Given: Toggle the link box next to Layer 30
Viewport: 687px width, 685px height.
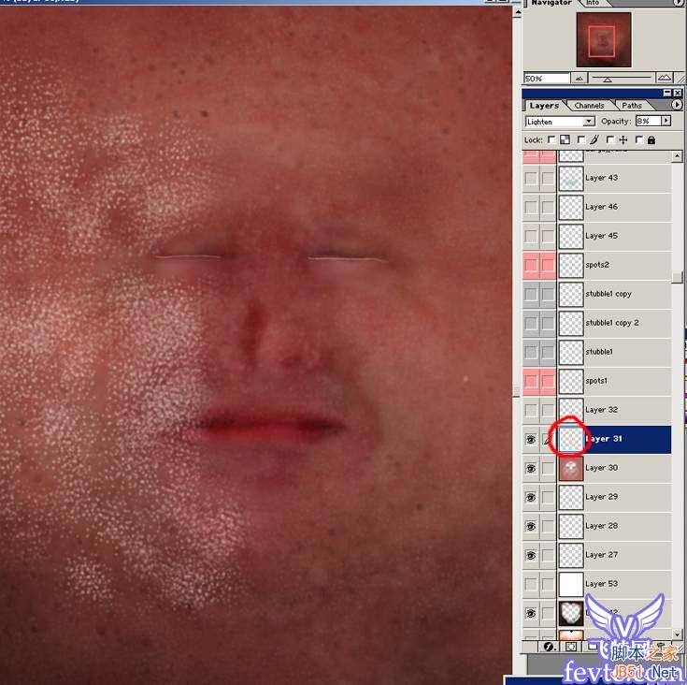Looking at the screenshot, I should pyautogui.click(x=548, y=468).
